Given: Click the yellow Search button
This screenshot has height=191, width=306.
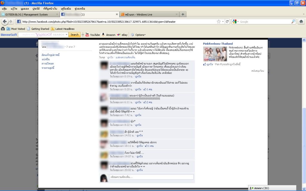Looking at the screenshot, I should click(x=74, y=35).
